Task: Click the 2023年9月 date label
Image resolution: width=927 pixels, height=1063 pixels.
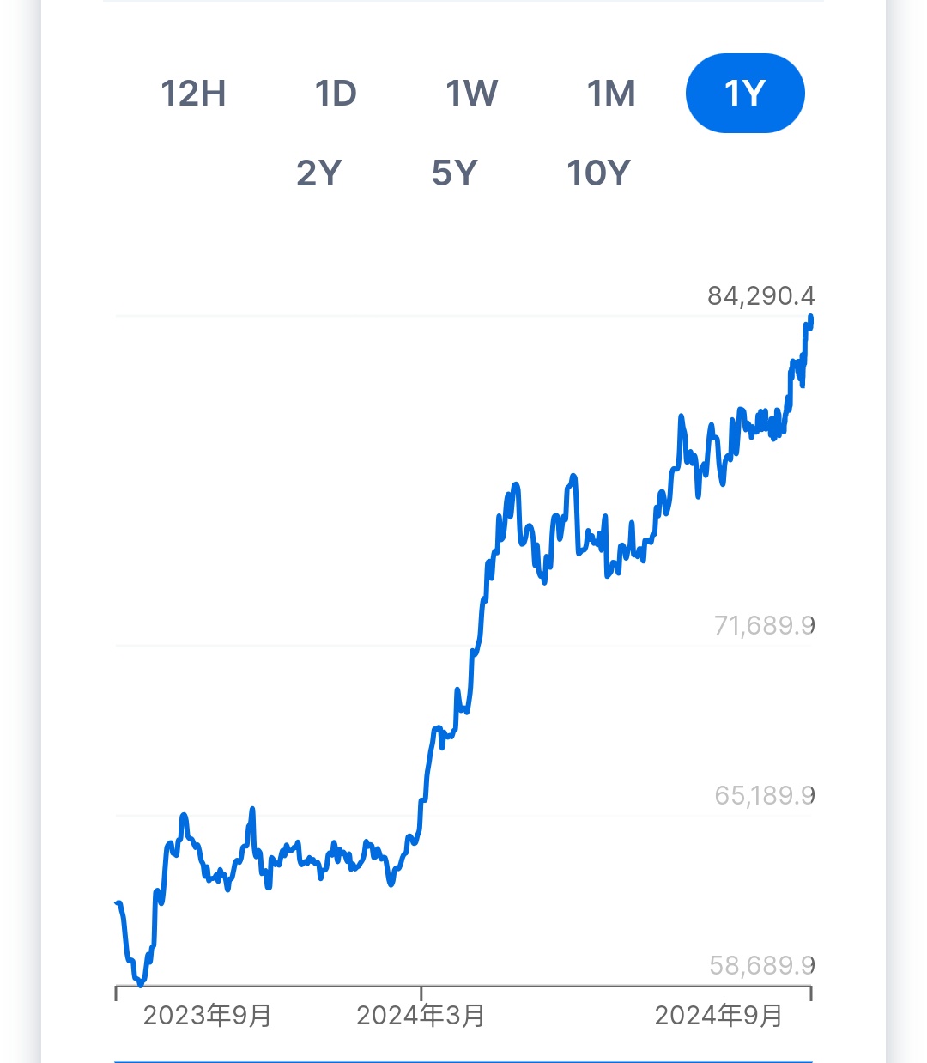Action: pos(207,1016)
